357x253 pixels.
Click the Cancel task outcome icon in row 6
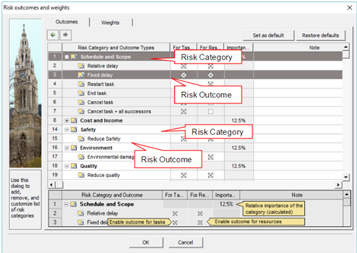point(81,102)
